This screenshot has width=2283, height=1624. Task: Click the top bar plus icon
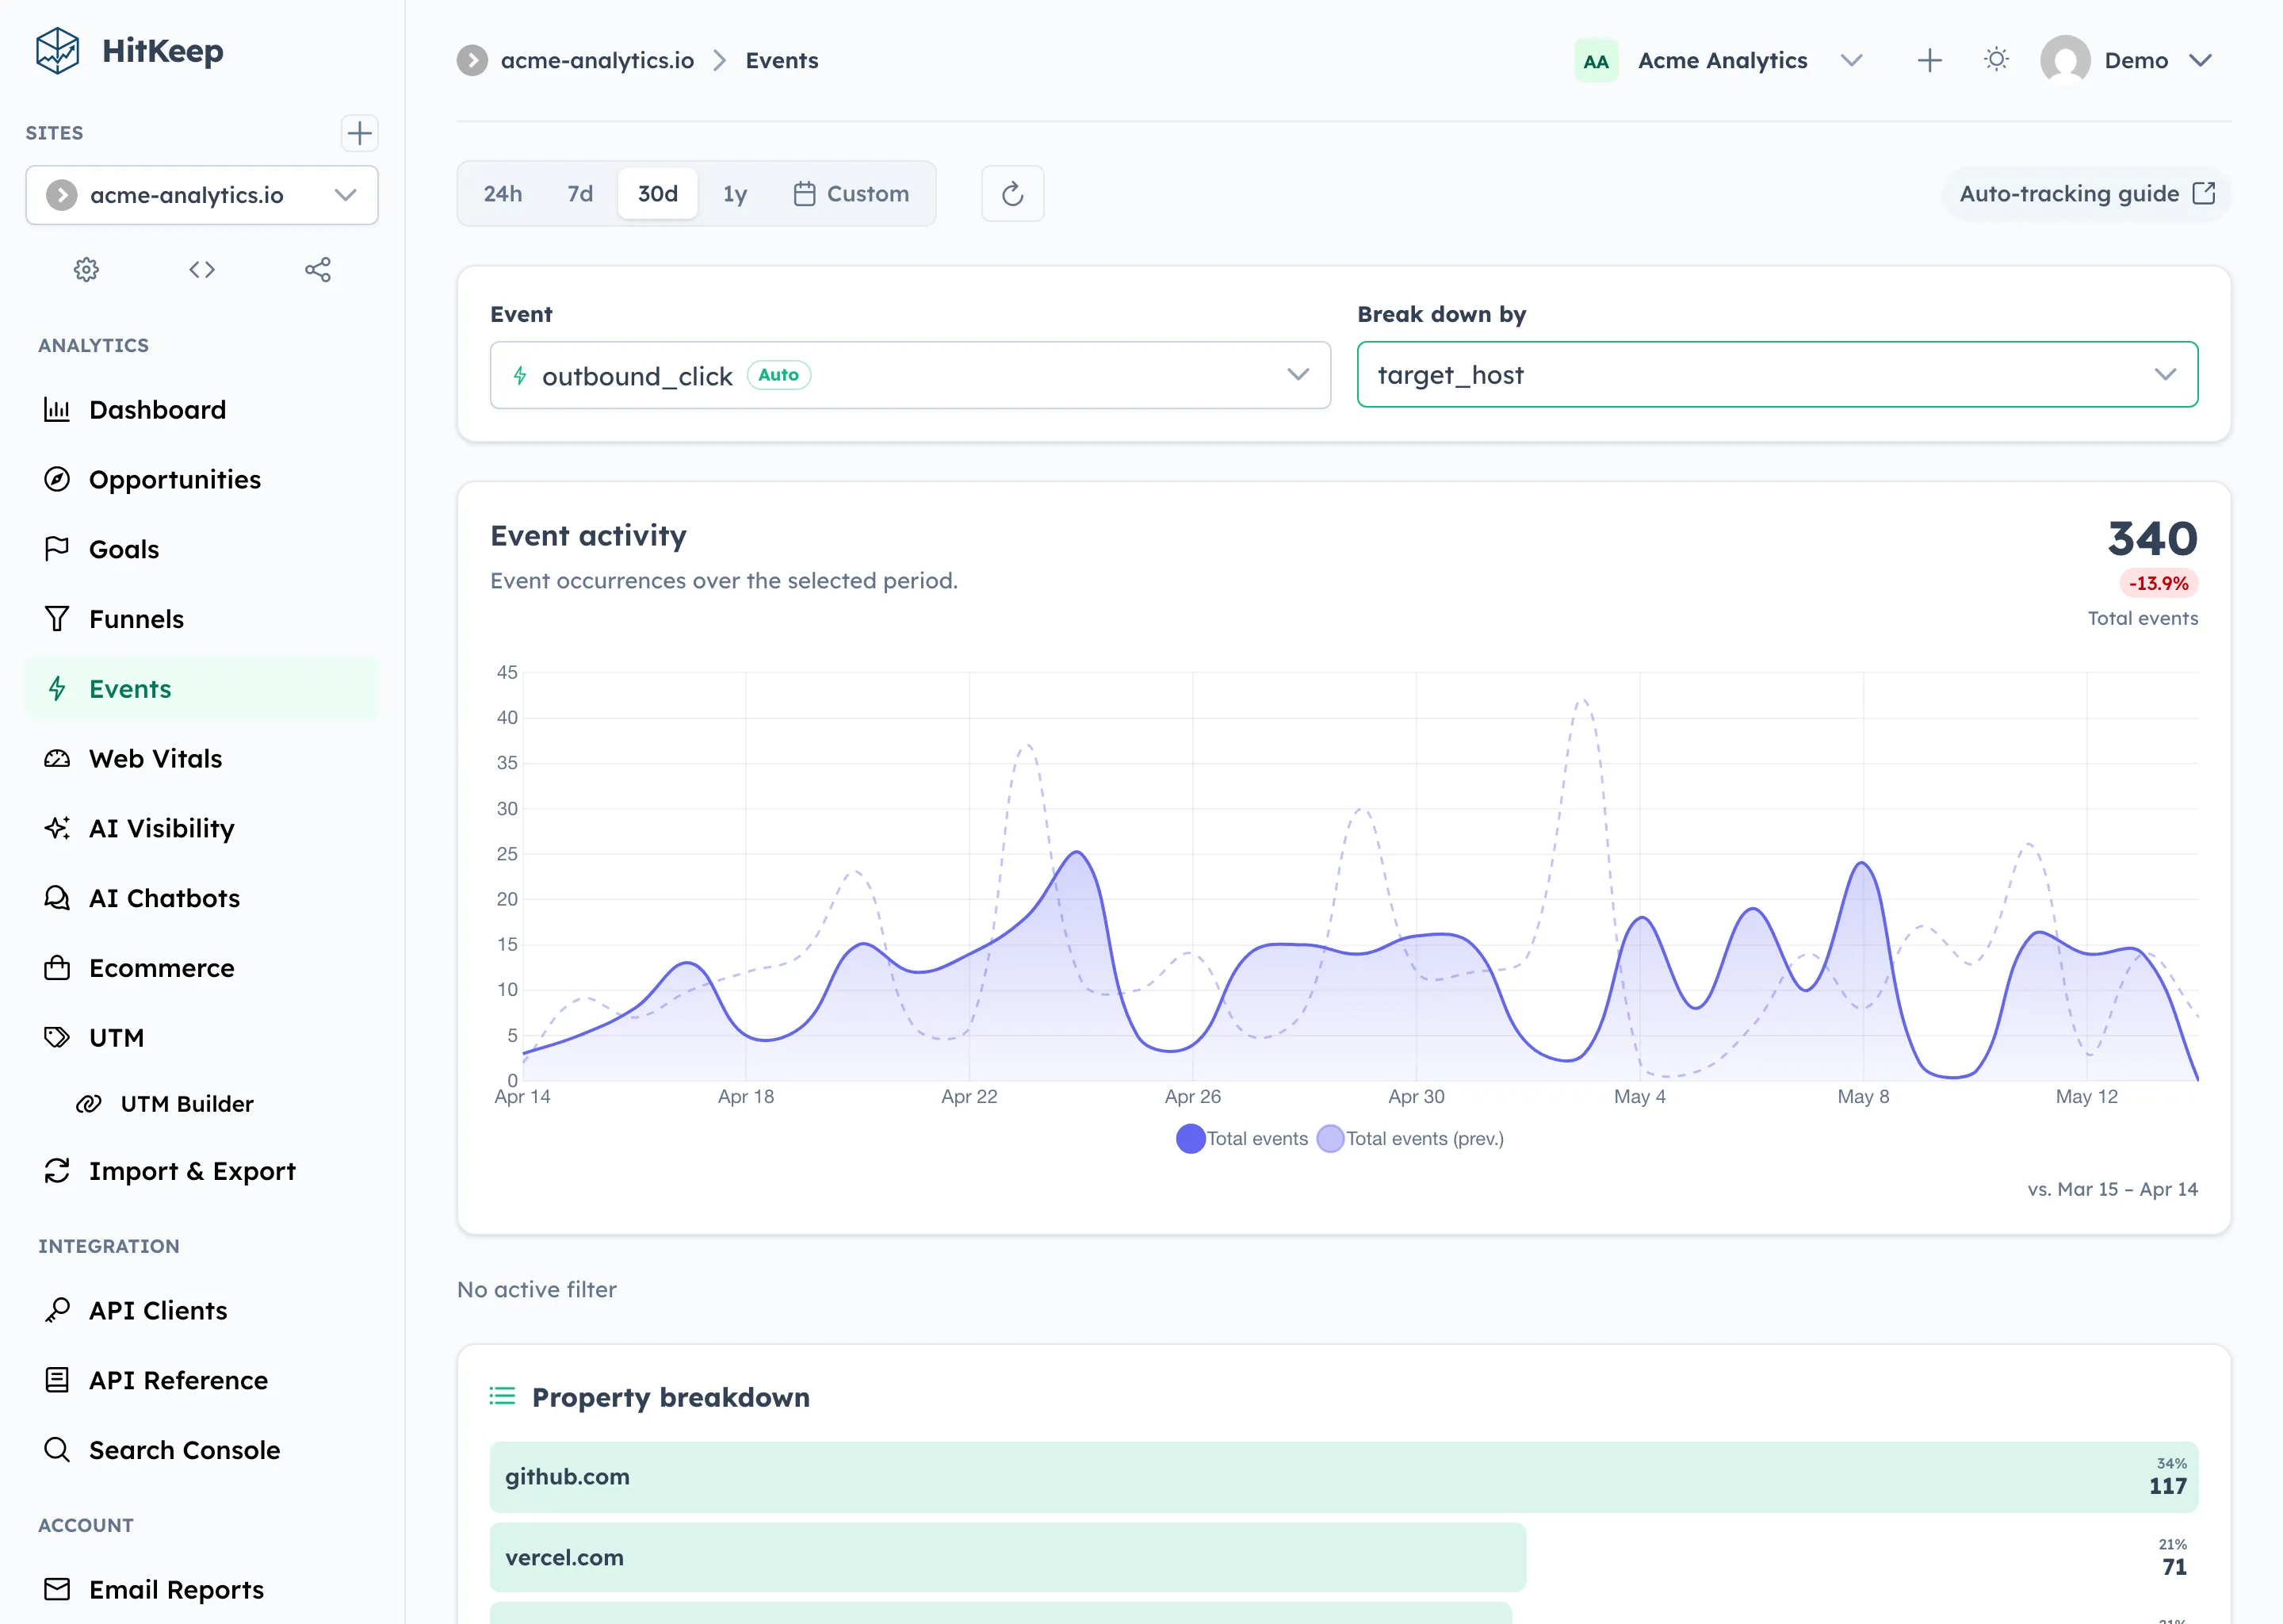click(1929, 60)
